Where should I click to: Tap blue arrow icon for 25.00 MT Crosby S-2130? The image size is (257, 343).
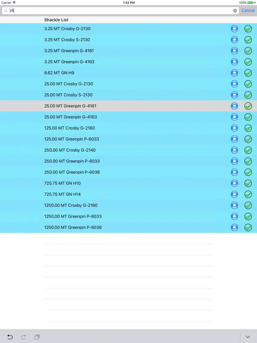pos(234,95)
